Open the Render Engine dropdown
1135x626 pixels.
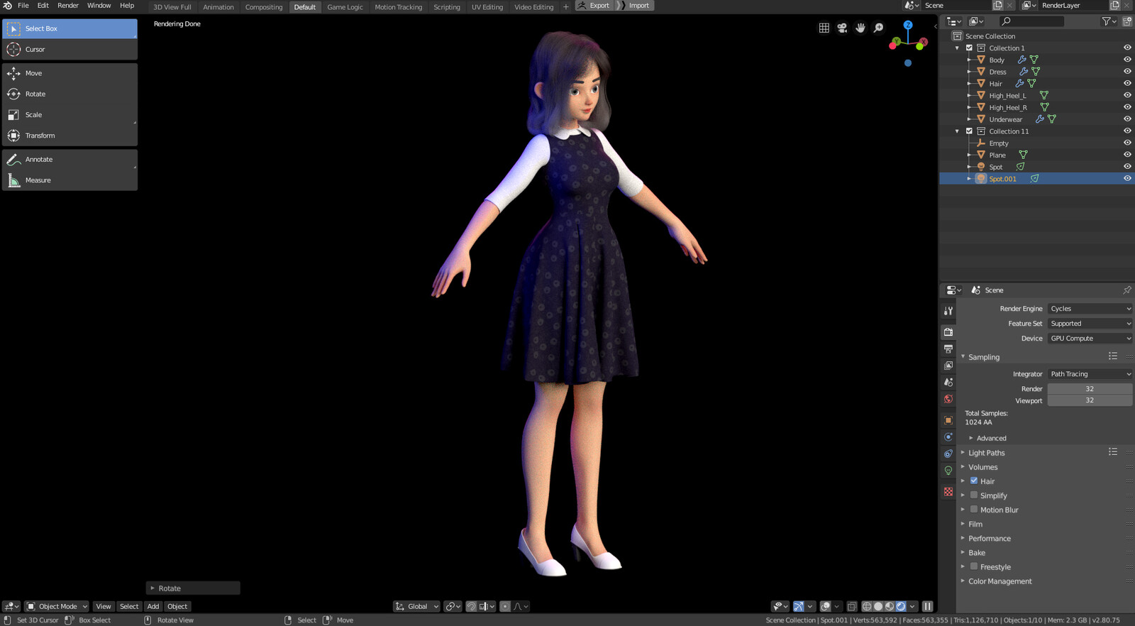(x=1090, y=309)
